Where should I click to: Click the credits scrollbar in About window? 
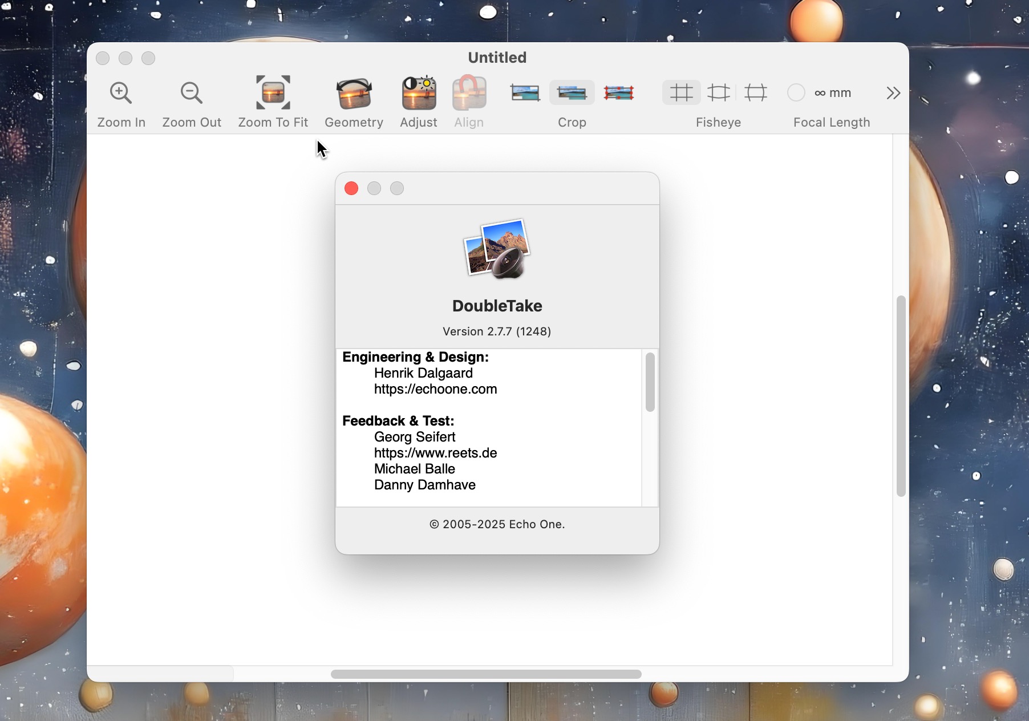pos(650,382)
